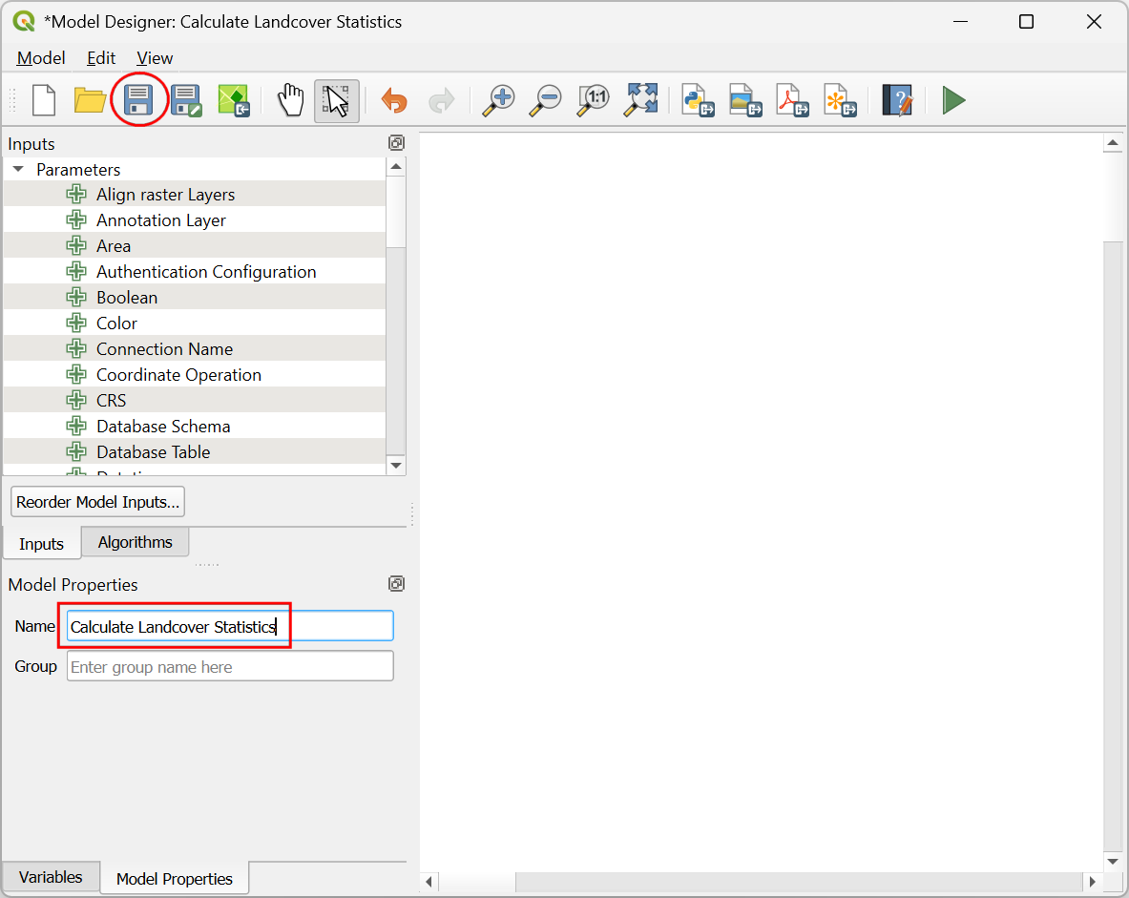1129x898 pixels.
Task: Click the Save Model icon
Action: click(x=139, y=100)
